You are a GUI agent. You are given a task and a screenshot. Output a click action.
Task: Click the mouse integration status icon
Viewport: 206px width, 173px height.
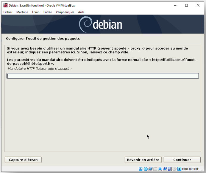pyautogui.click(x=174, y=169)
